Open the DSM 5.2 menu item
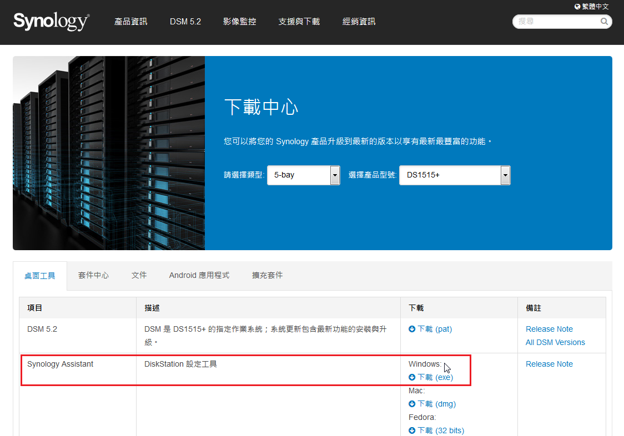 (185, 22)
